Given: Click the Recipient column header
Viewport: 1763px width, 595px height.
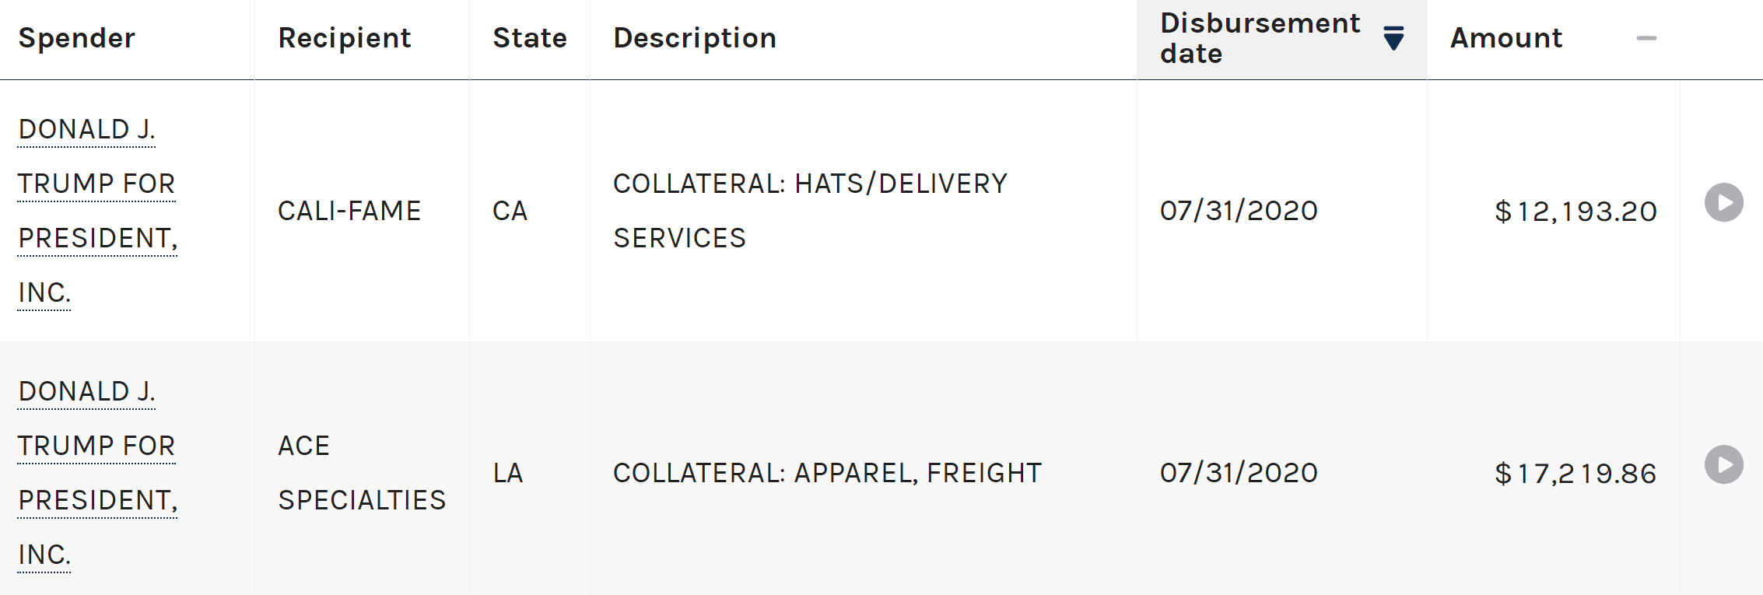Looking at the screenshot, I should (345, 38).
